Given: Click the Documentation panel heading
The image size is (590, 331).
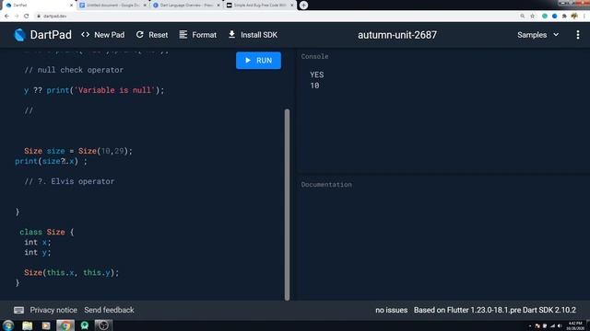Looking at the screenshot, I should click(326, 184).
